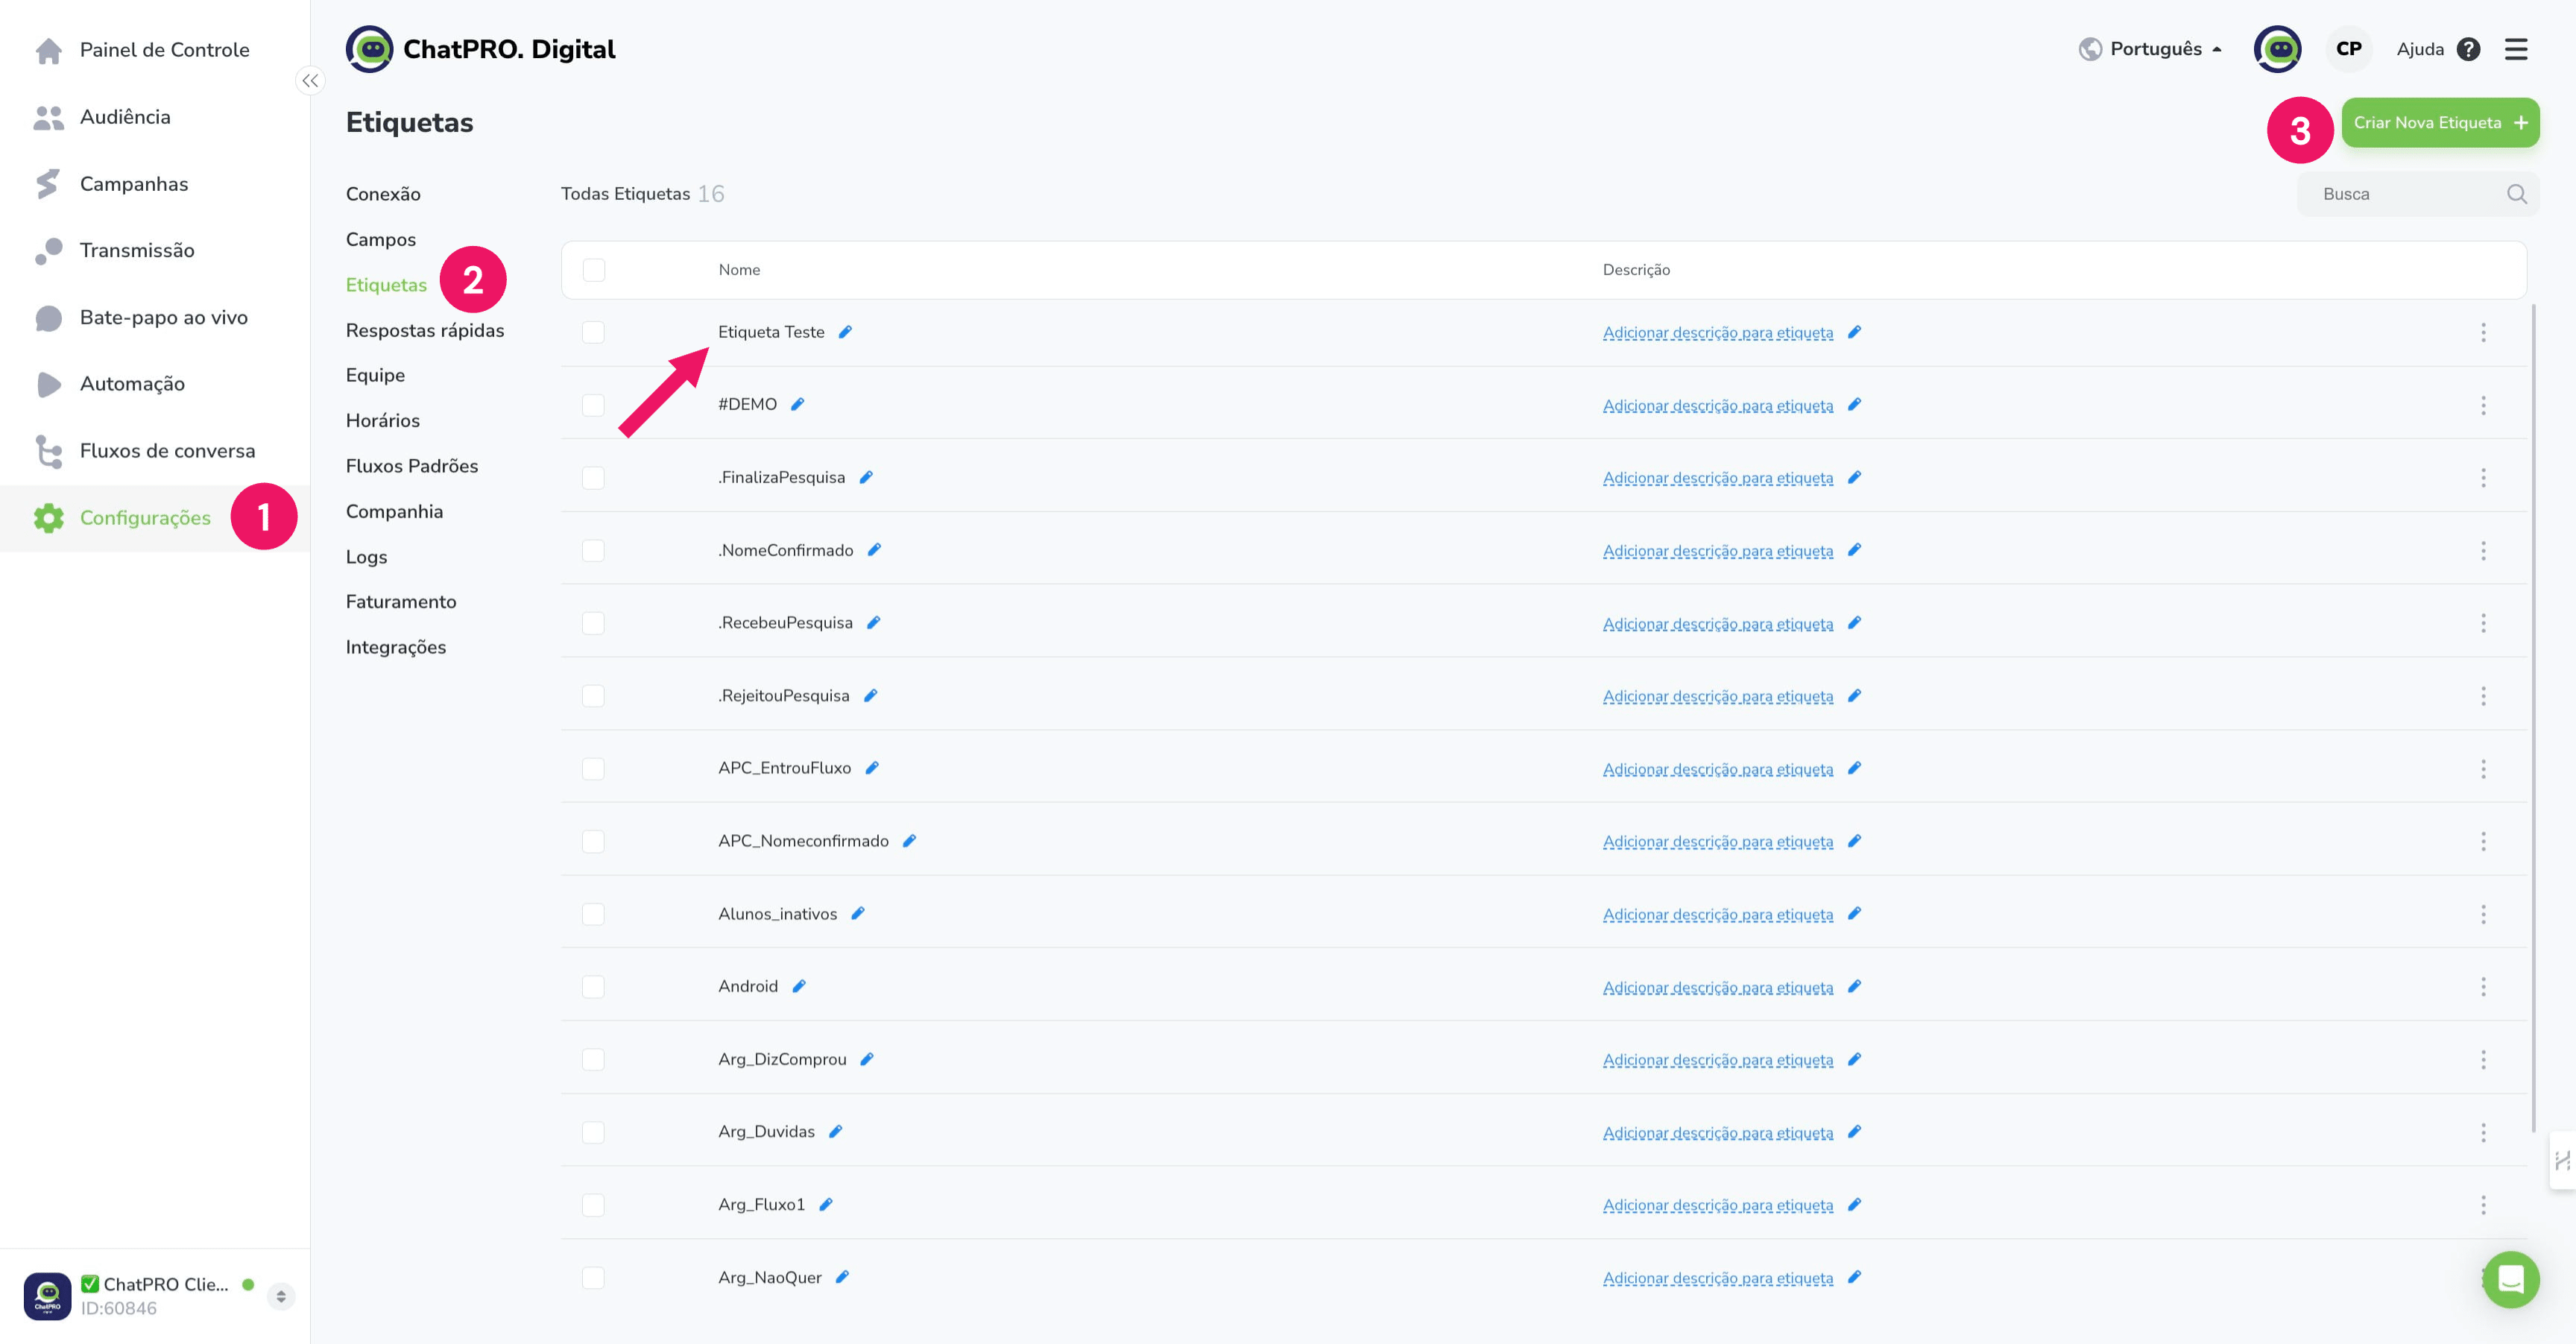Open three-dot options for Android

pyautogui.click(x=2482, y=988)
